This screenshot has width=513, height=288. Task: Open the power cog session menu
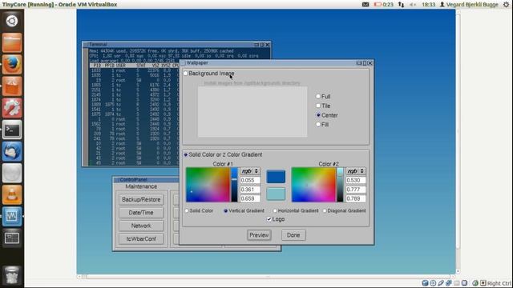click(506, 4)
